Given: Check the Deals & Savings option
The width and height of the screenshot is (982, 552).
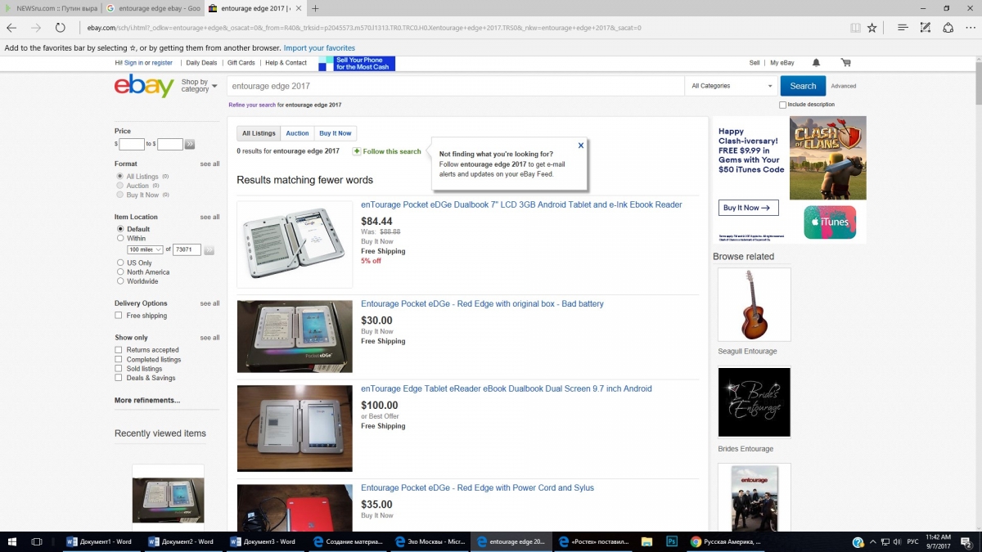Looking at the screenshot, I should pyautogui.click(x=119, y=378).
